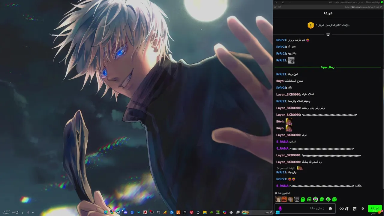Viewport: 384px width, 216px height.
Task: Click username llAyh above the 'ولكم' message
Action: pos(280,81)
